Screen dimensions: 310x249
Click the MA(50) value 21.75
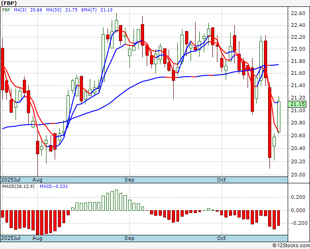coord(71,10)
